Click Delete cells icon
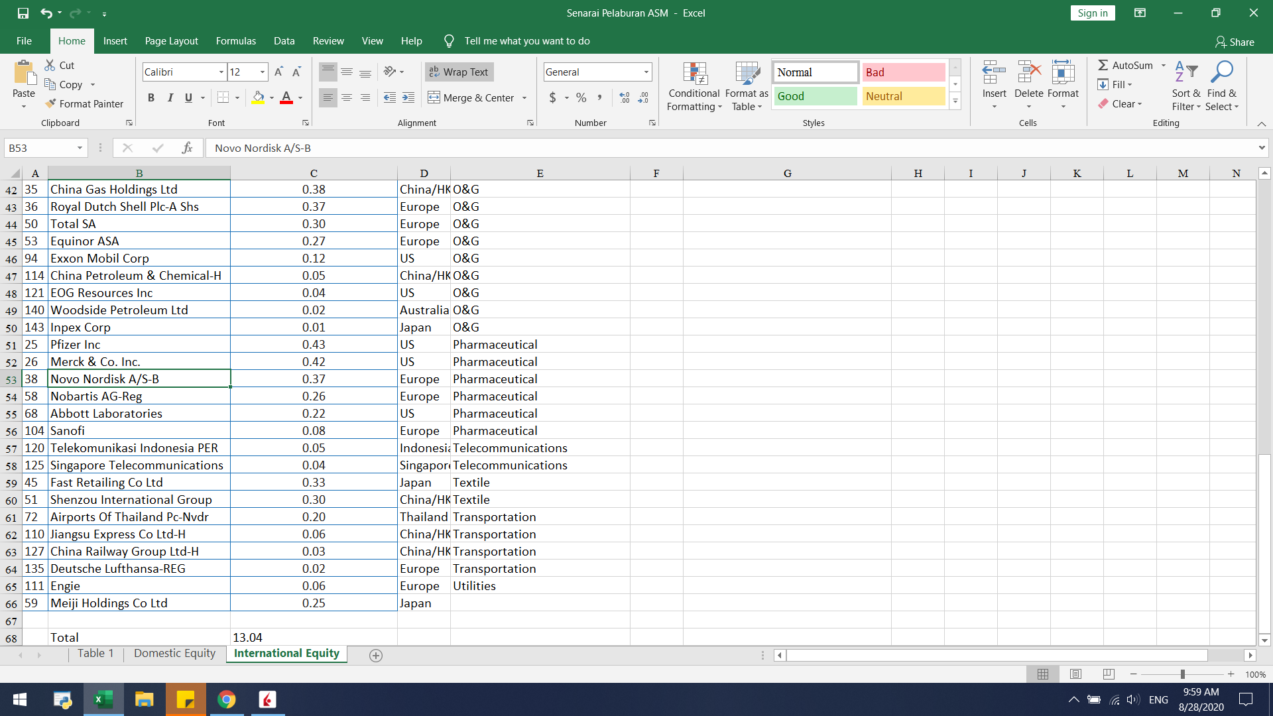The image size is (1273, 716). click(x=1029, y=73)
